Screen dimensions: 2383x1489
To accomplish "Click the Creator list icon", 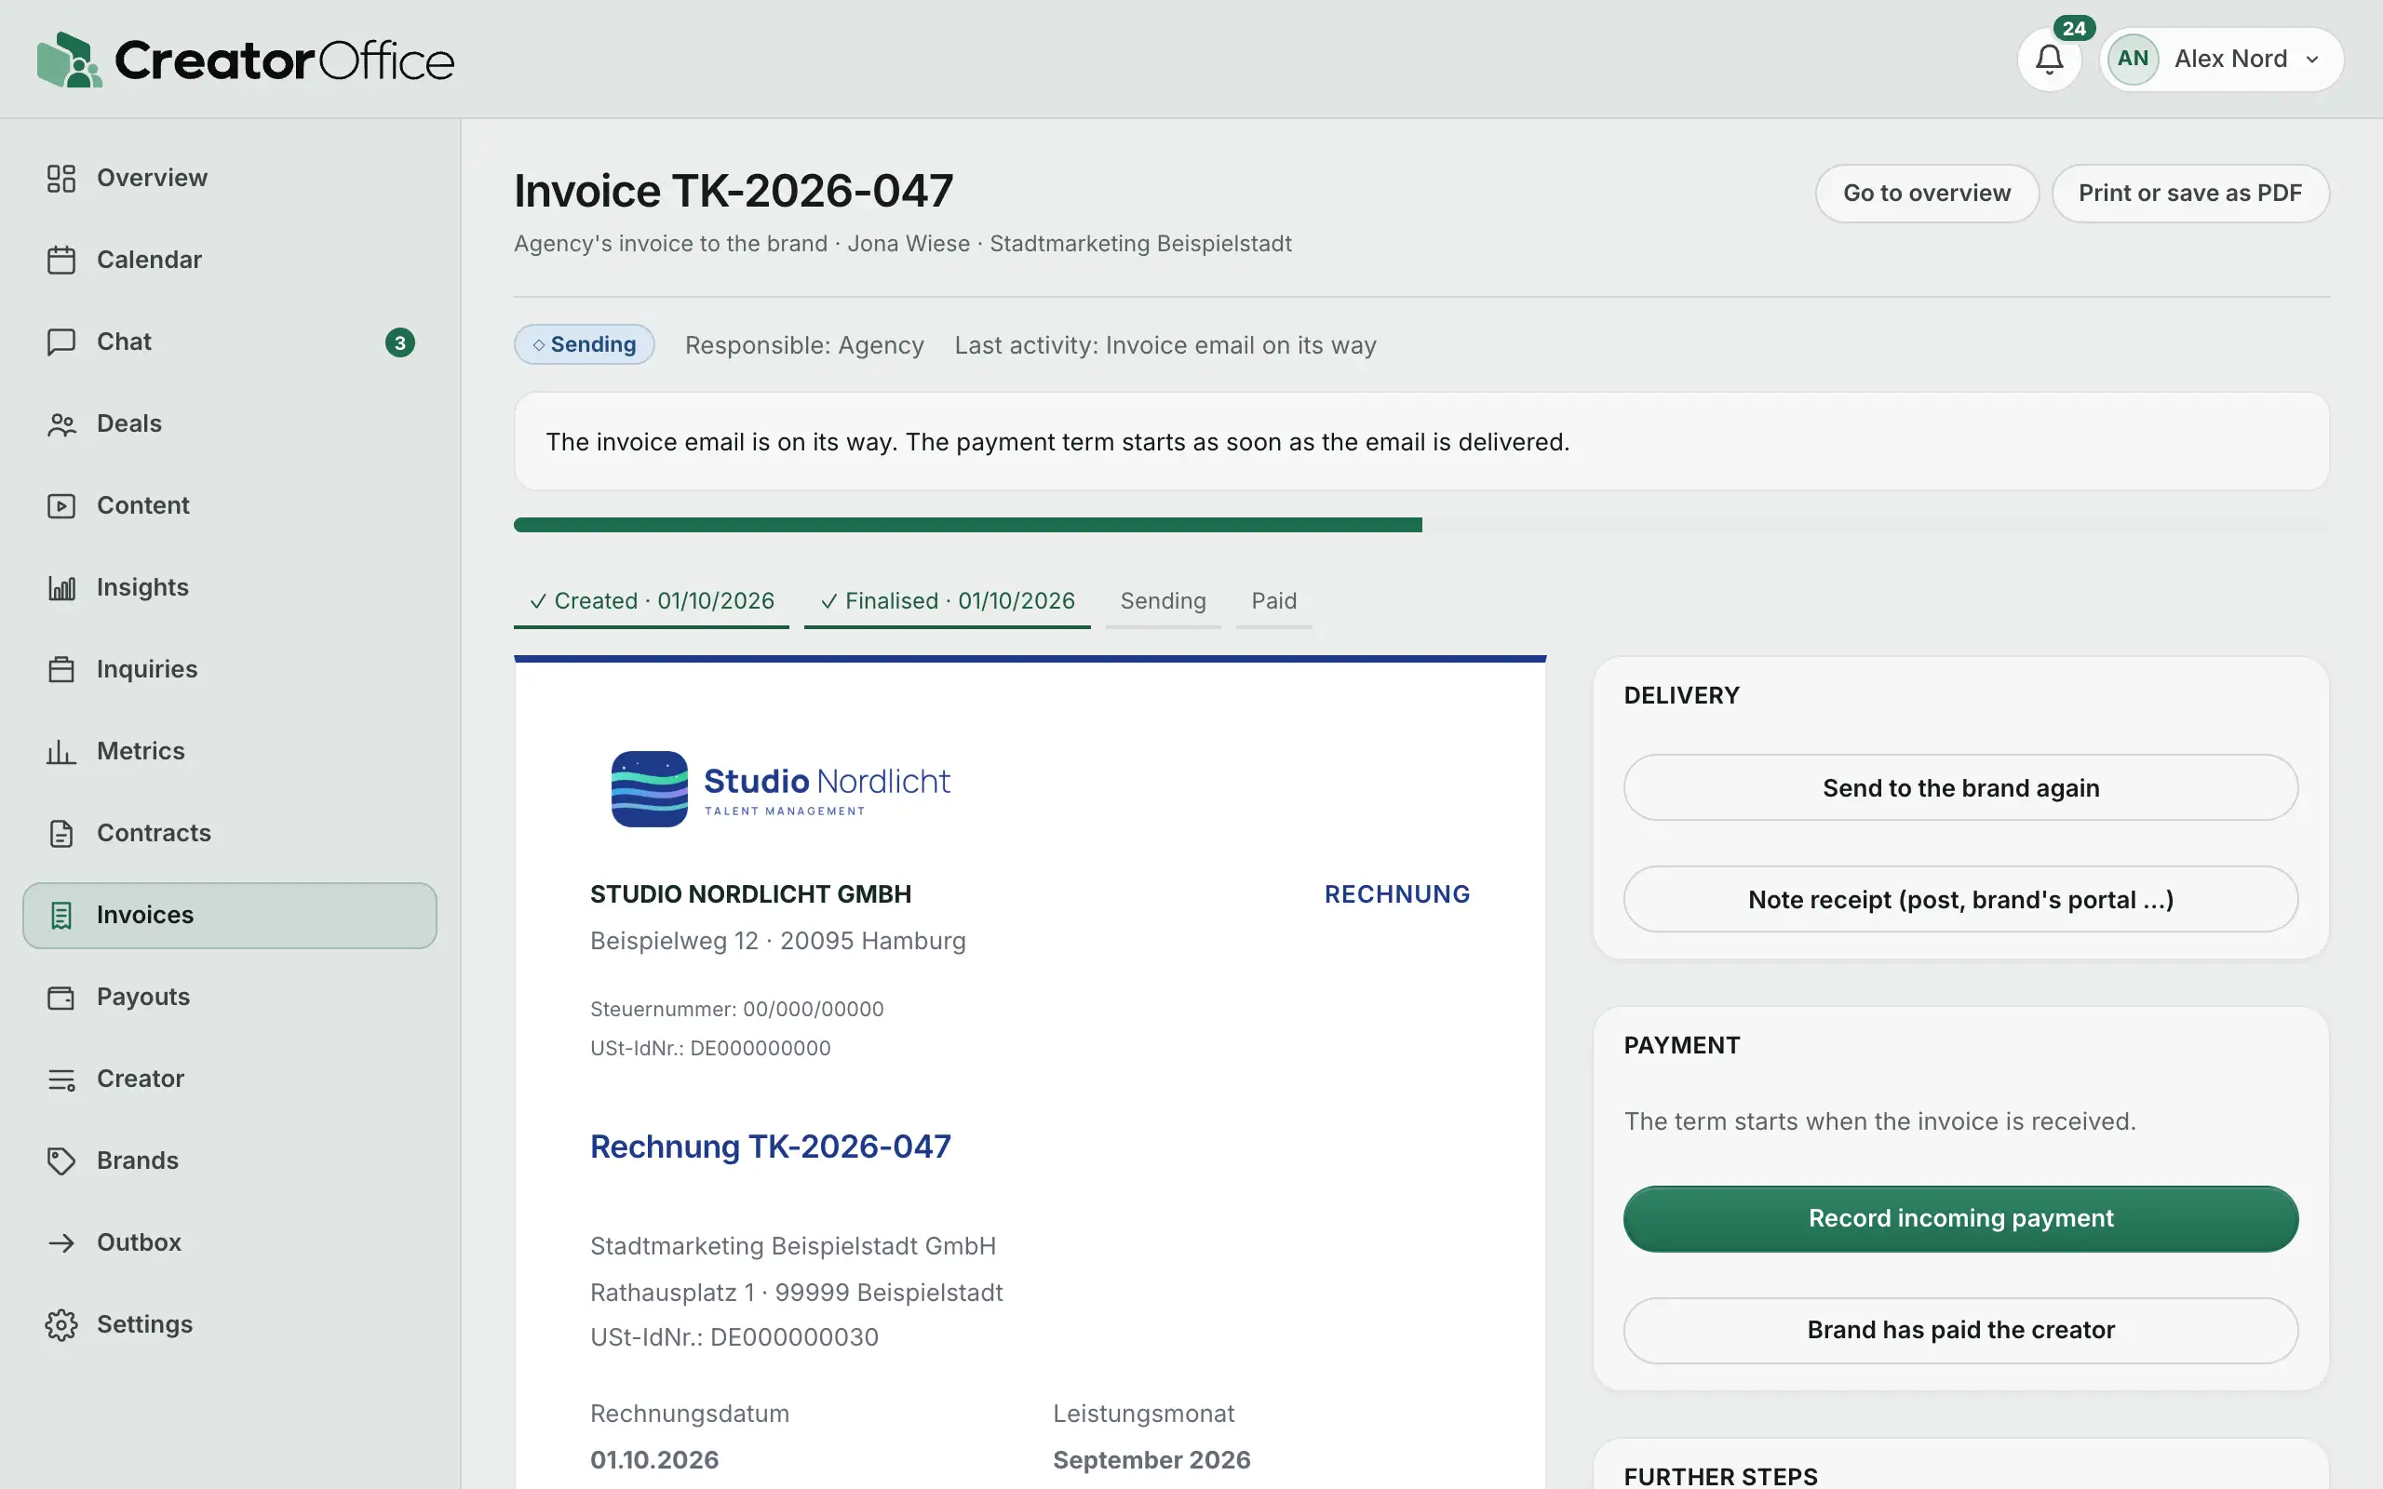I will click(61, 1080).
